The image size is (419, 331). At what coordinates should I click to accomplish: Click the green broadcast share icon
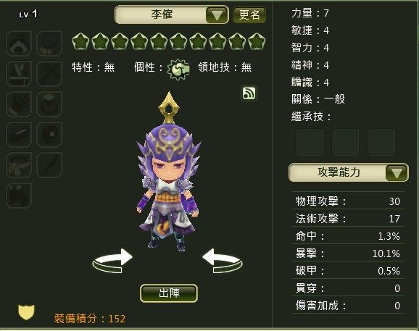pos(249,93)
